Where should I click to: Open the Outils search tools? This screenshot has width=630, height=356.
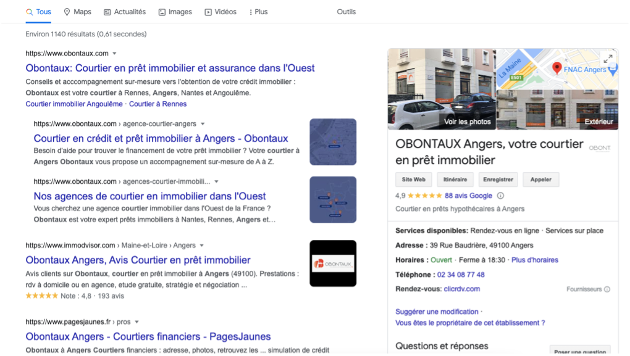pos(346,12)
